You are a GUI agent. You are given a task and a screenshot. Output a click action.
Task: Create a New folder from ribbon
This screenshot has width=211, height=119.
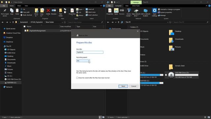(x=61, y=13)
